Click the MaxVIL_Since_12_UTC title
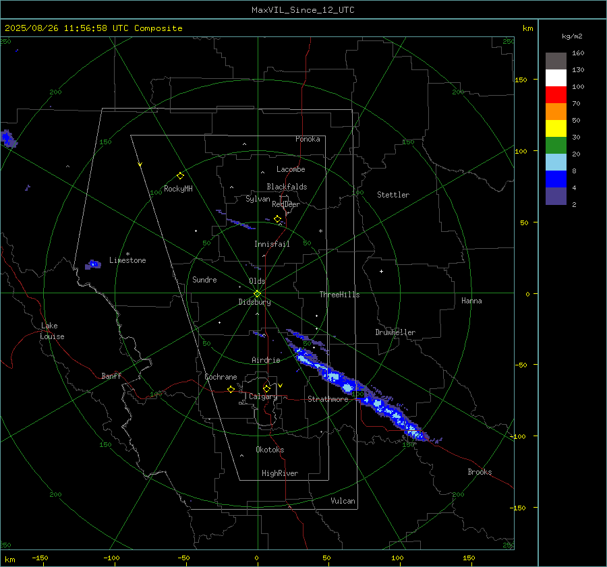 pos(303,10)
